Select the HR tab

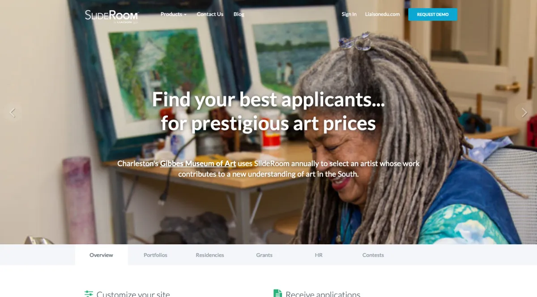coord(319,255)
